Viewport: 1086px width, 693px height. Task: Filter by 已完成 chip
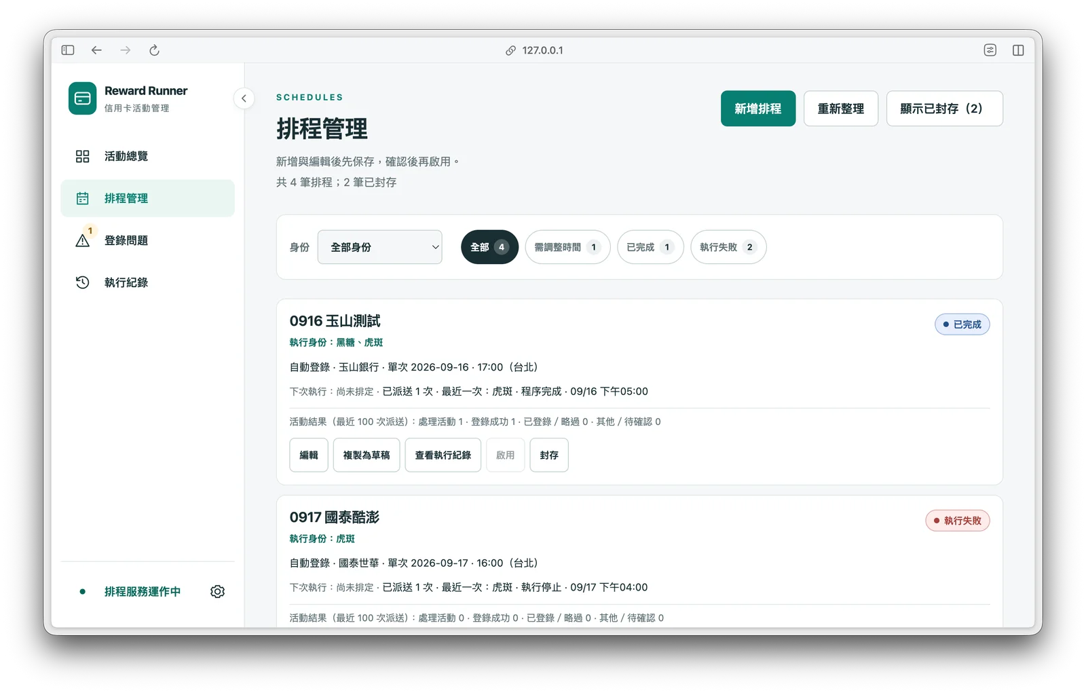(x=650, y=247)
